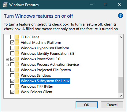Click folder icon beside Windows Sandbox

click(x=17, y=75)
